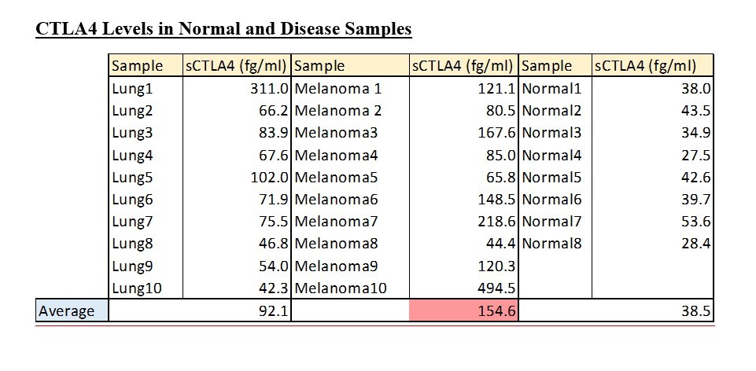Click the Lung1 value 311.0 cell

[237, 90]
